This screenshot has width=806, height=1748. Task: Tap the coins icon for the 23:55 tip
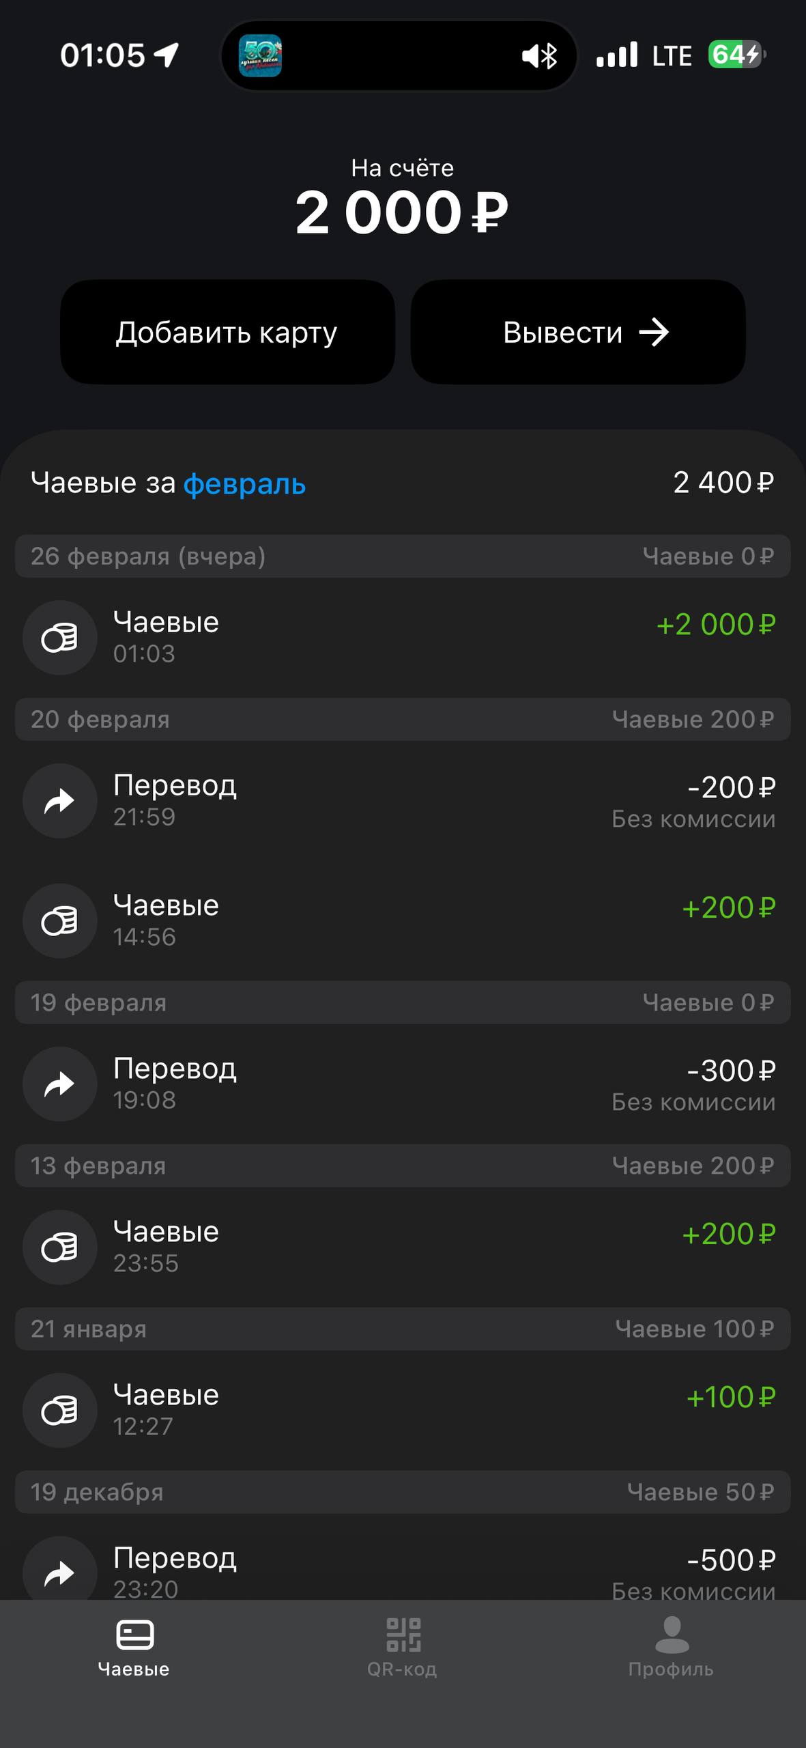60,1247
